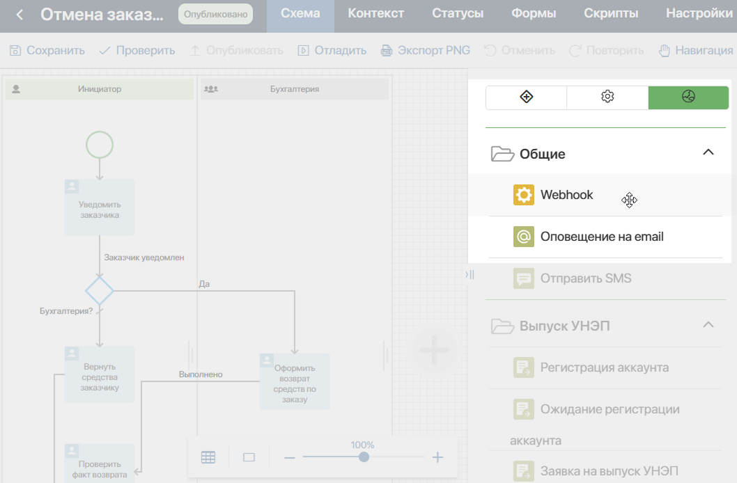
Task: Open the Контекст tab
Action: coord(376,14)
